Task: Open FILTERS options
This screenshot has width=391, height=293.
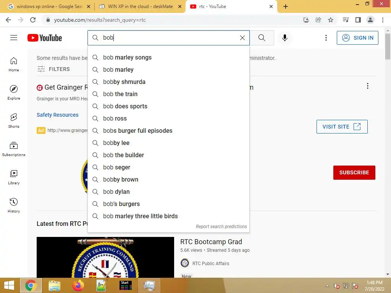Action: click(x=53, y=69)
